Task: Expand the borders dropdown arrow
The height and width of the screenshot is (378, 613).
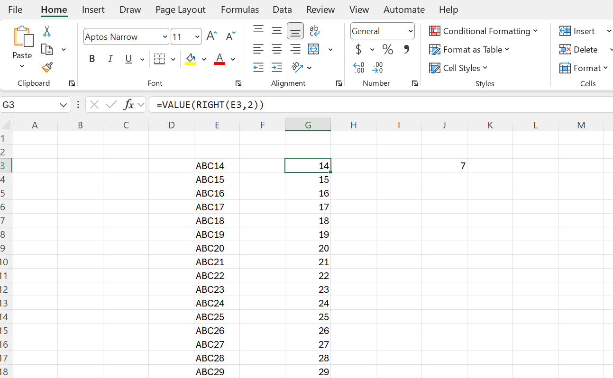Action: (x=173, y=59)
